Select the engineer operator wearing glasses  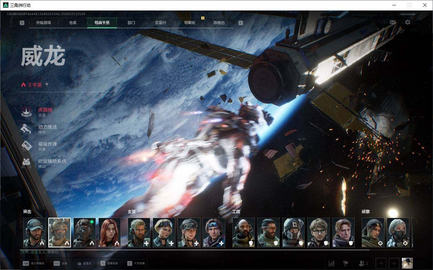coord(319,233)
